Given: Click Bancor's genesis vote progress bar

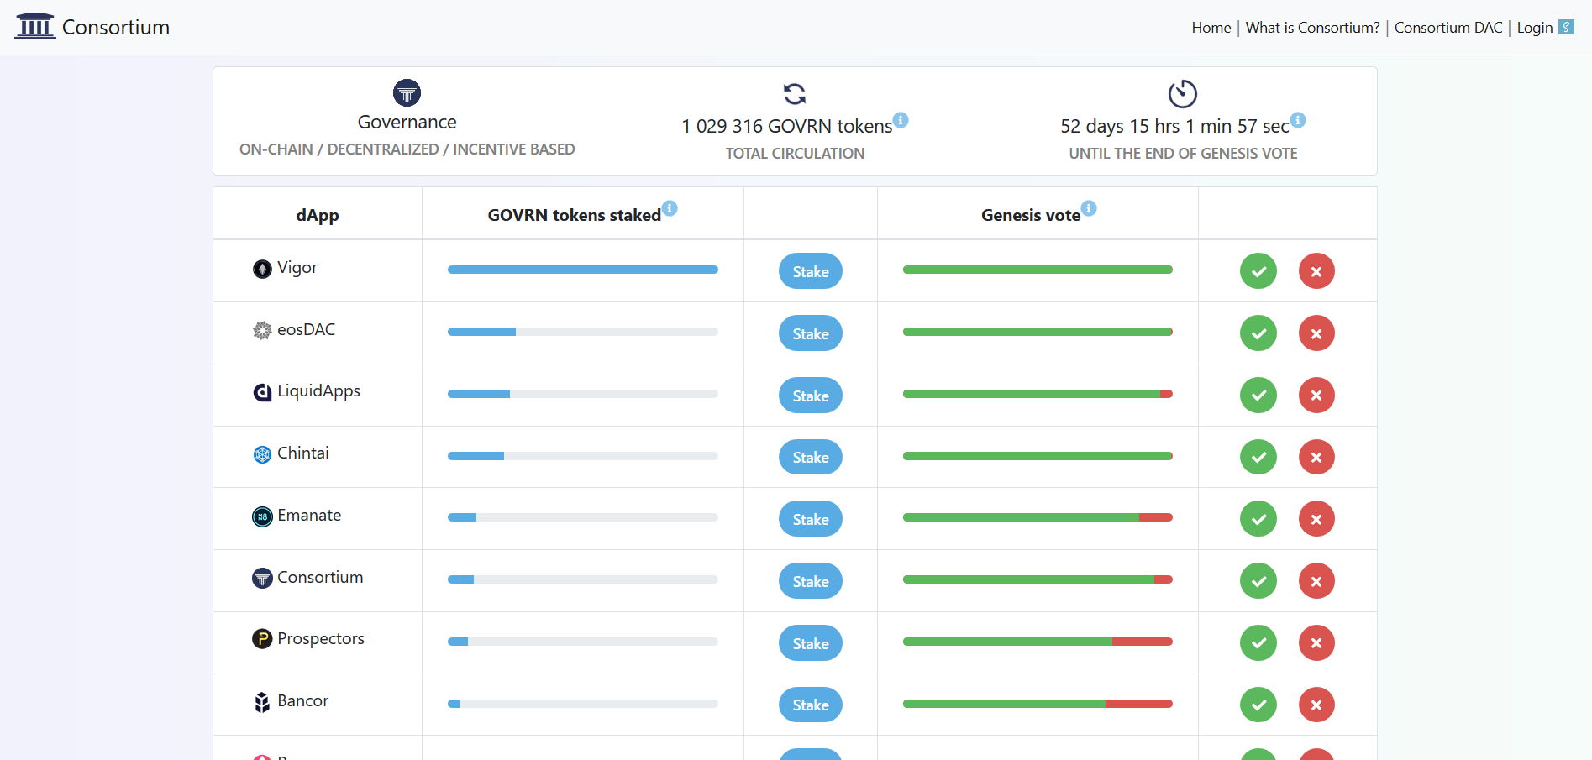Looking at the screenshot, I should pos(1038,704).
